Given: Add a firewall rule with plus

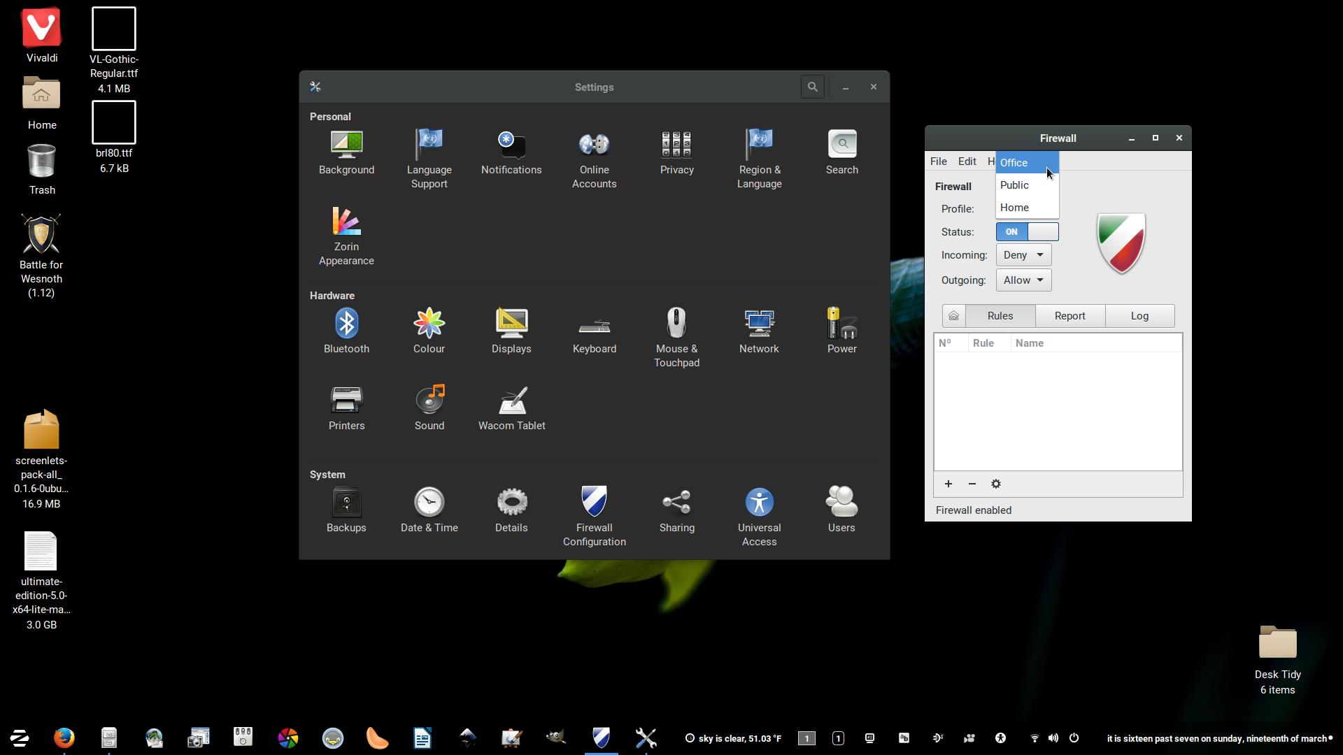Looking at the screenshot, I should (x=948, y=484).
